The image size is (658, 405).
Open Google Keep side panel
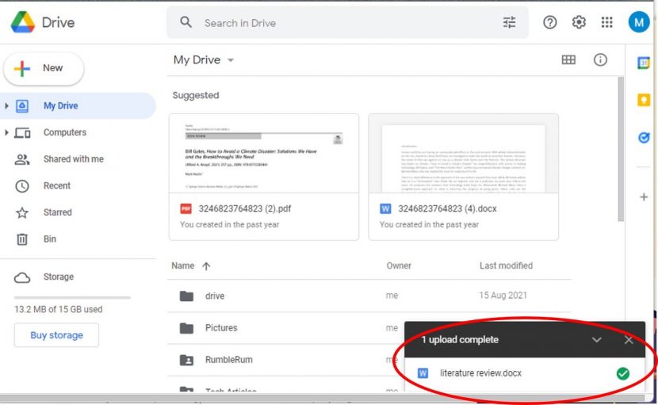[643, 100]
